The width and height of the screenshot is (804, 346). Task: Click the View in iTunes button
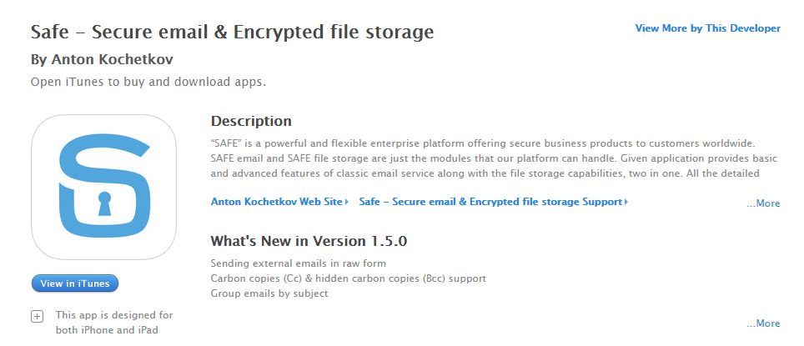point(75,283)
